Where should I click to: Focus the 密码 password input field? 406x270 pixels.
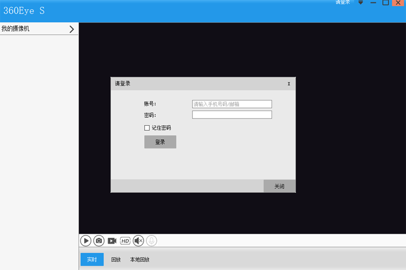tap(232, 114)
